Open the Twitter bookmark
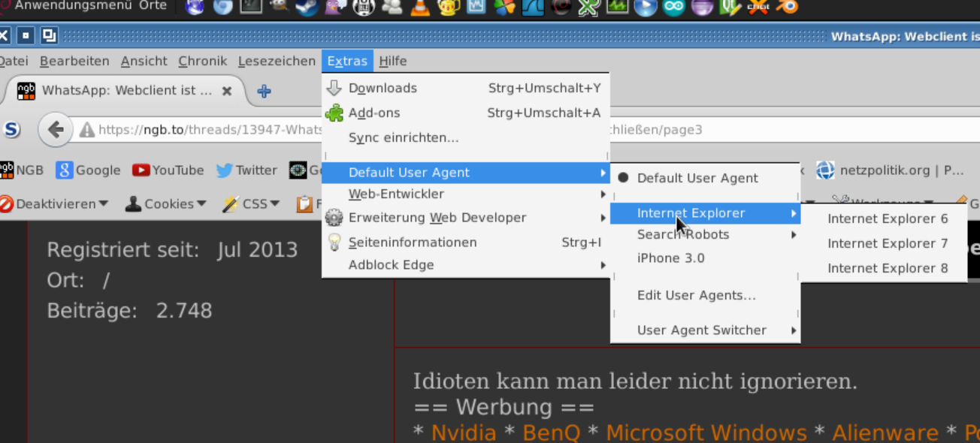This screenshot has width=980, height=443. tap(247, 170)
